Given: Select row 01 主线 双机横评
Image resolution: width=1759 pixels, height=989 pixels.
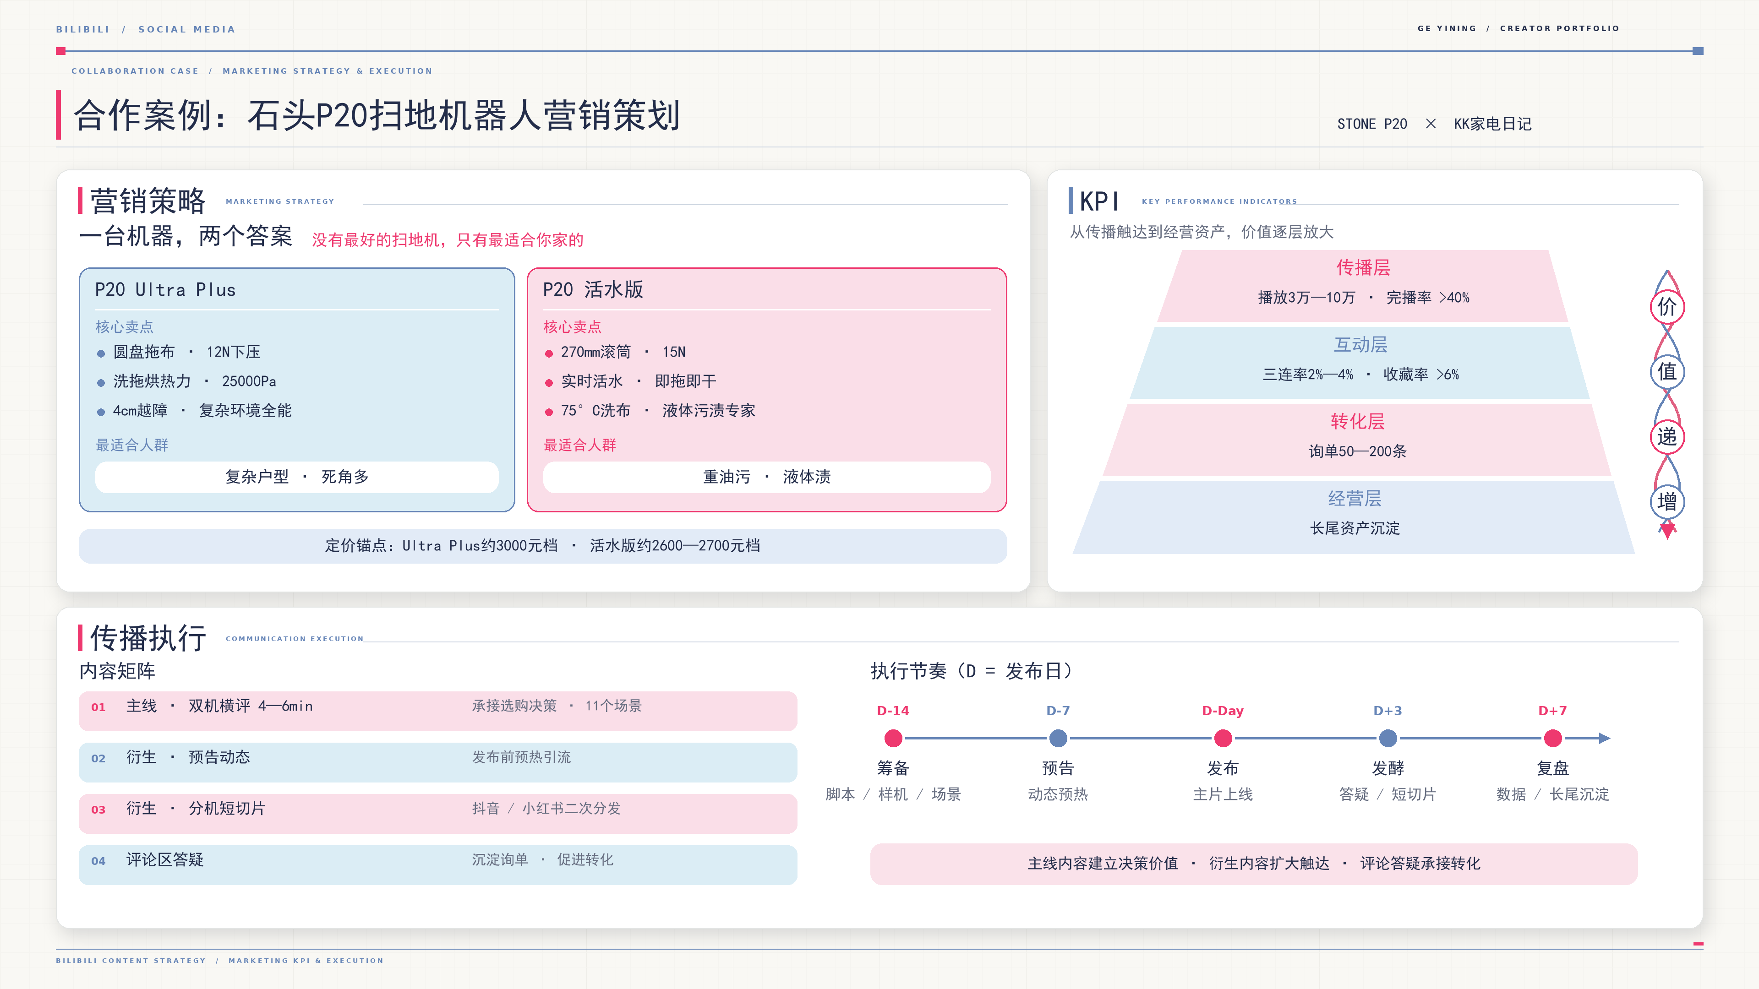Looking at the screenshot, I should [x=438, y=711].
